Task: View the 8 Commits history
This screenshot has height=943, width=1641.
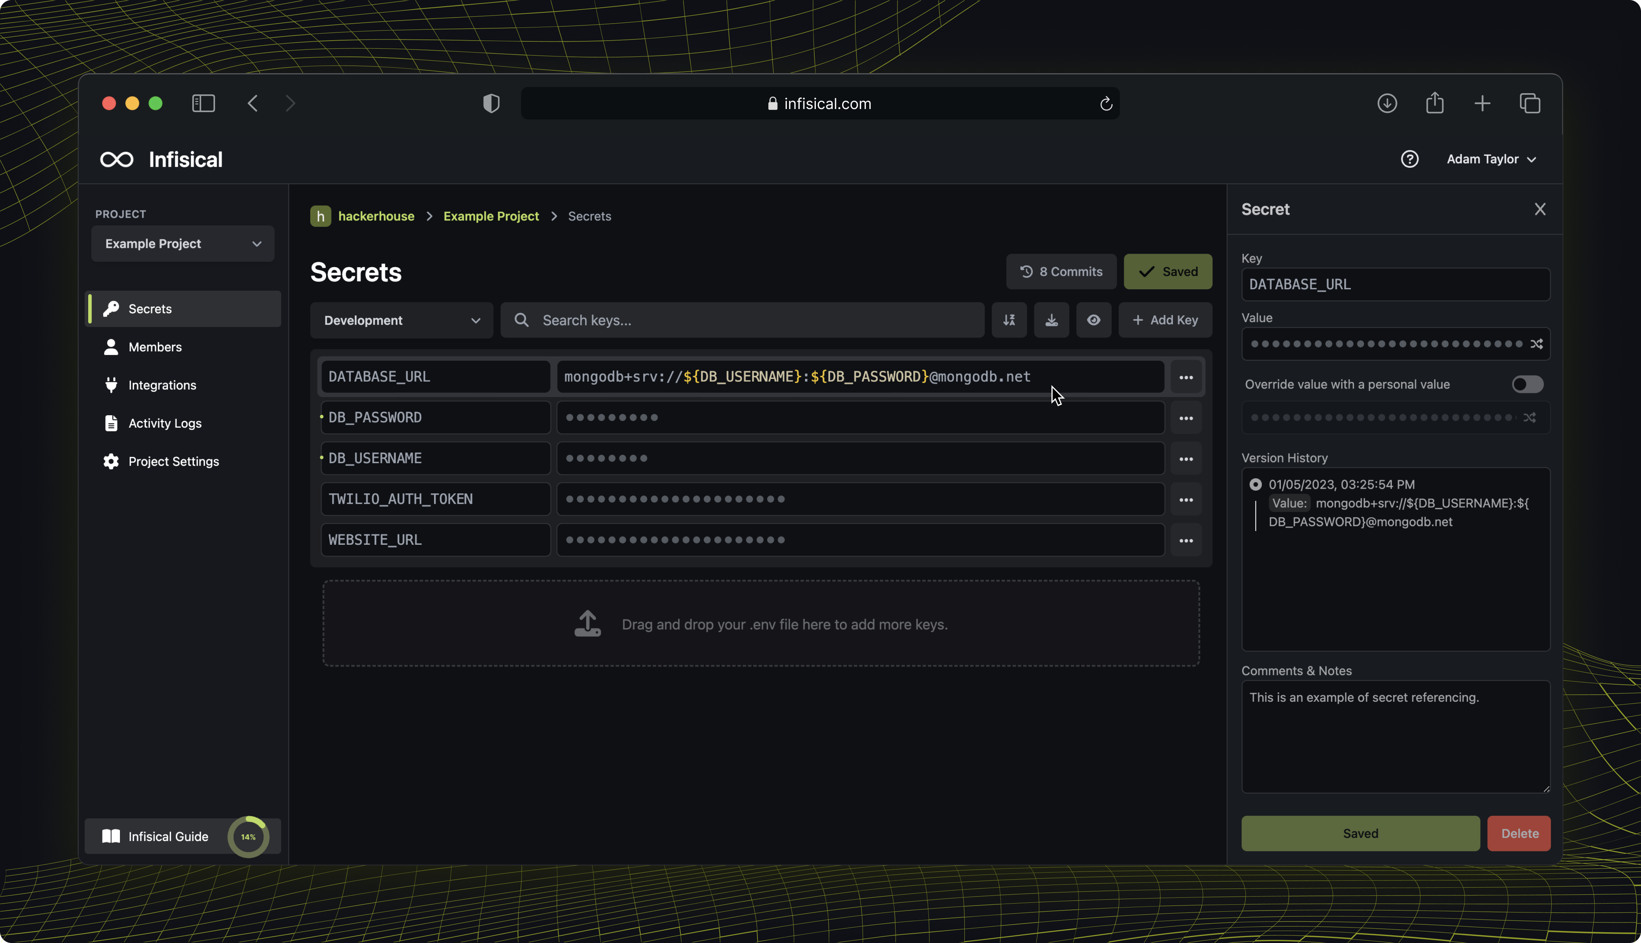Action: 1060,271
